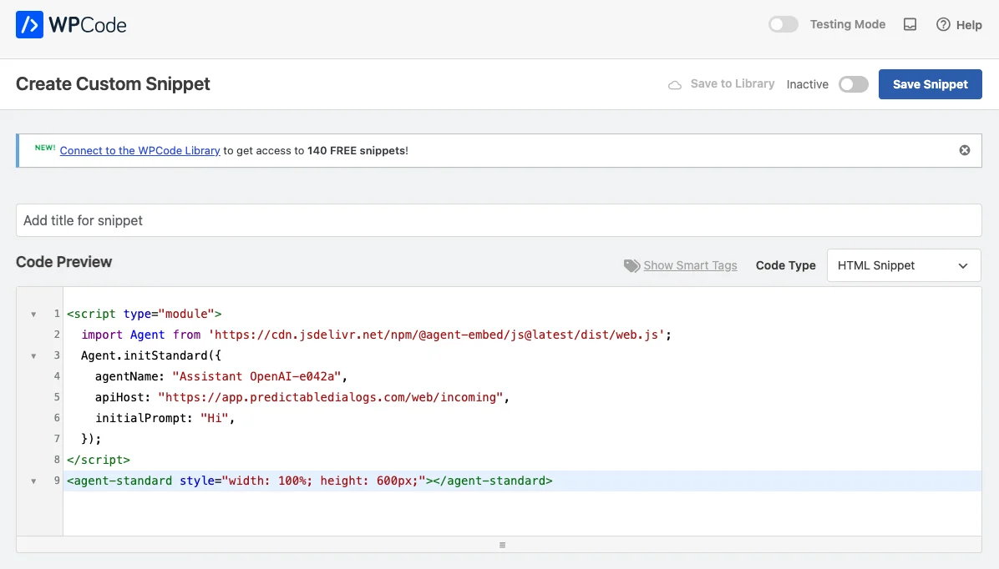Open the inbox notifications icon
Viewport: 999px width, 569px height.
pos(910,25)
